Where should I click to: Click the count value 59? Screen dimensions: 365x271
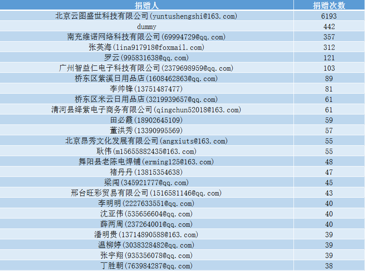(x=329, y=120)
